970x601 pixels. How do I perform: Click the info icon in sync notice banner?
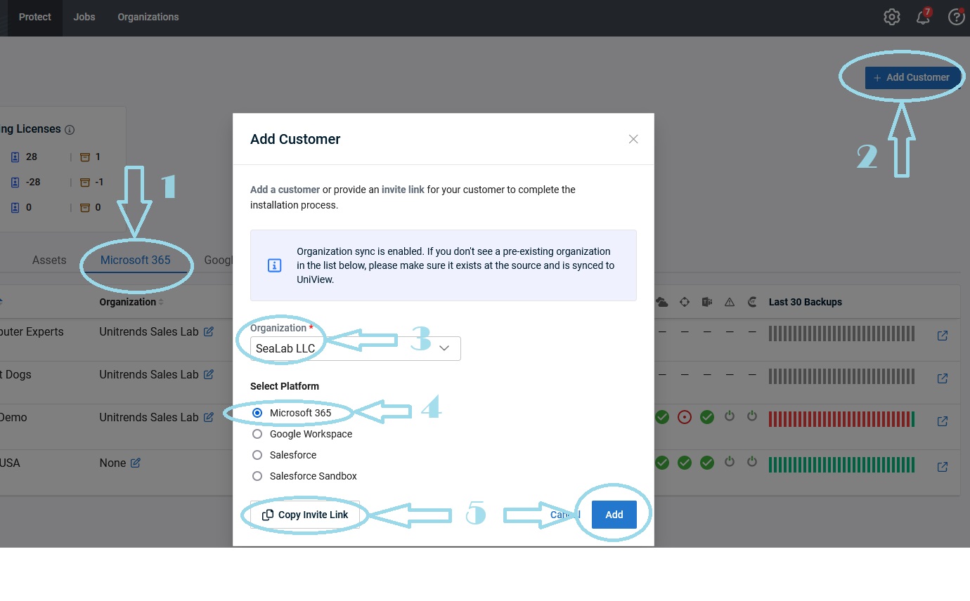(x=275, y=265)
